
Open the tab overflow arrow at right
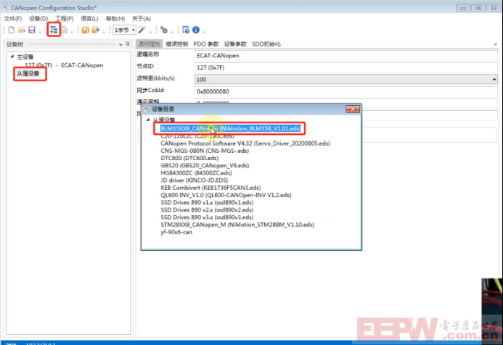tap(495, 44)
